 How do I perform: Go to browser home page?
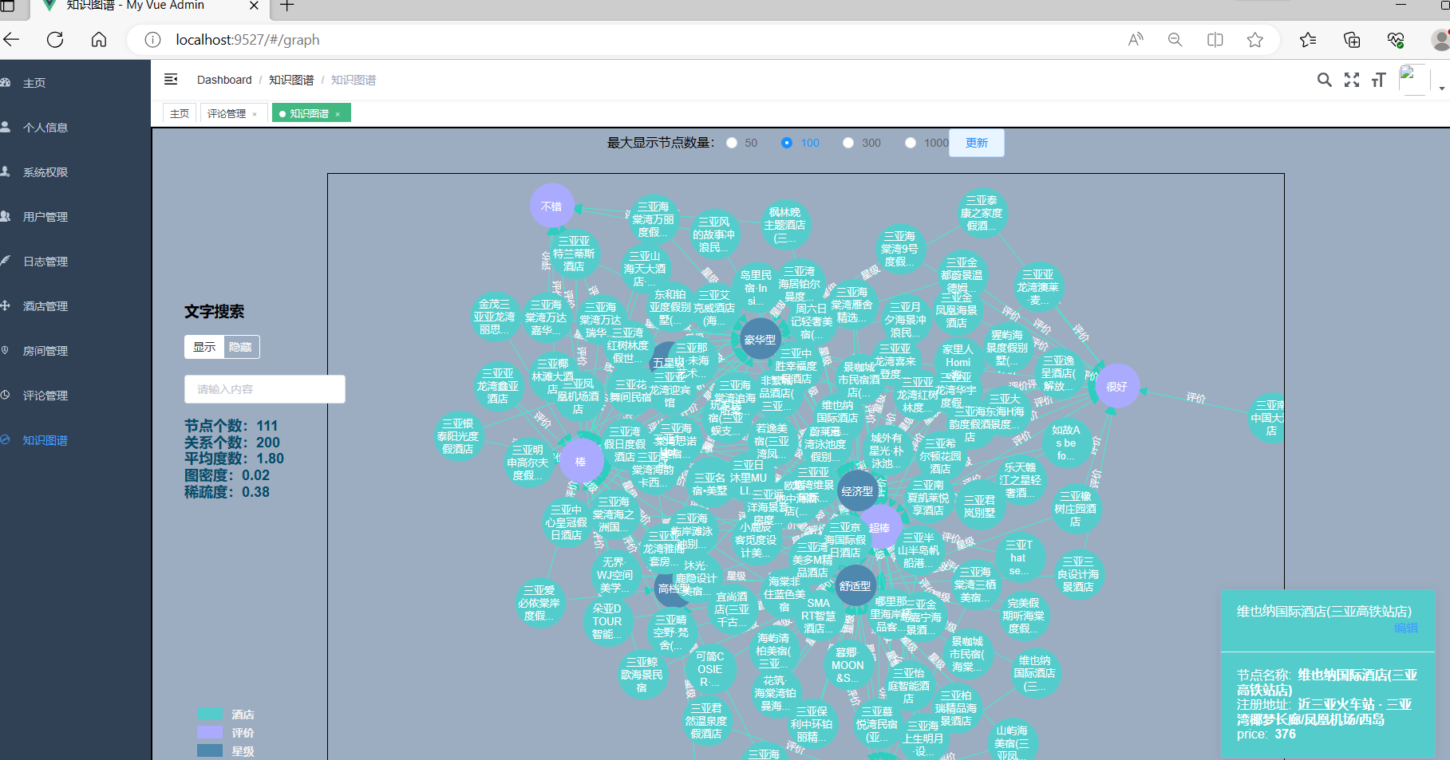(99, 40)
